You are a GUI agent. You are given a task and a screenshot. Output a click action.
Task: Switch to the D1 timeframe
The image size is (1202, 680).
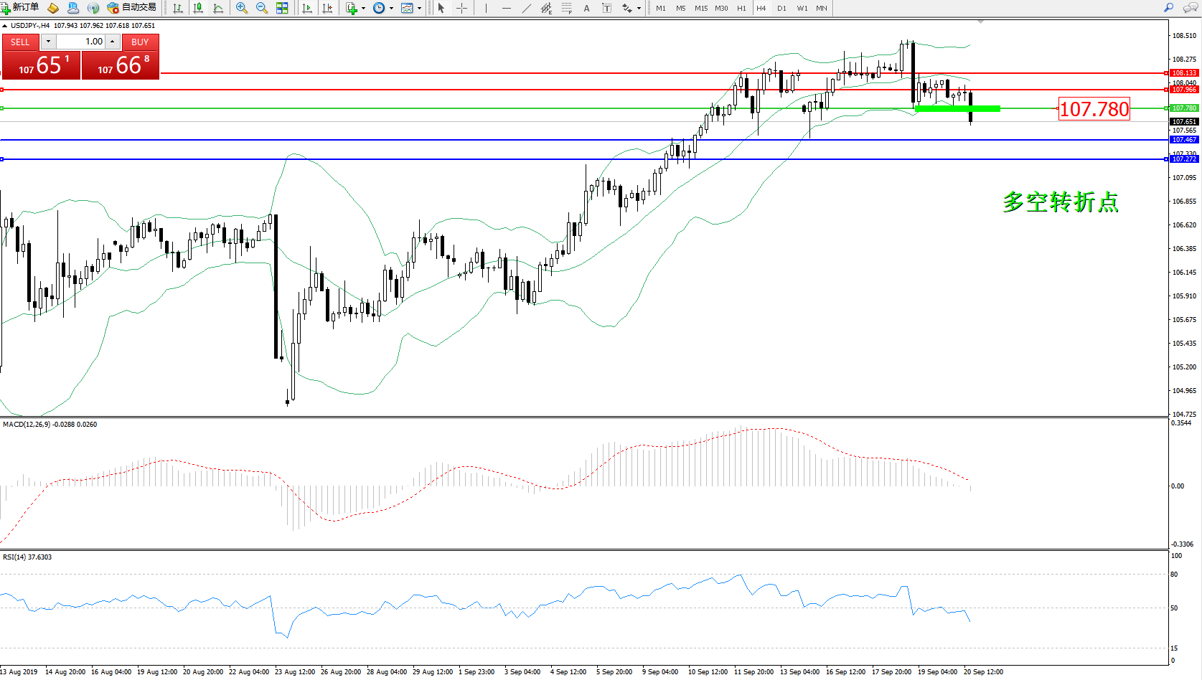pyautogui.click(x=781, y=9)
